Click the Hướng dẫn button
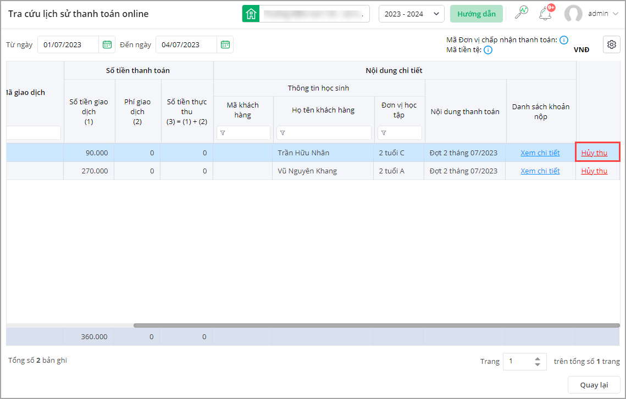Screen dimensions: 626x399 (477, 14)
